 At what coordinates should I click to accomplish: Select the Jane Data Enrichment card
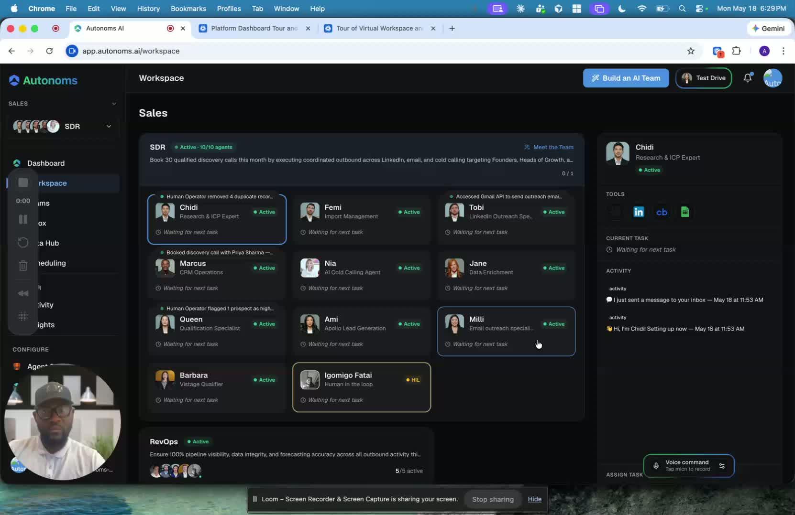[507, 275]
